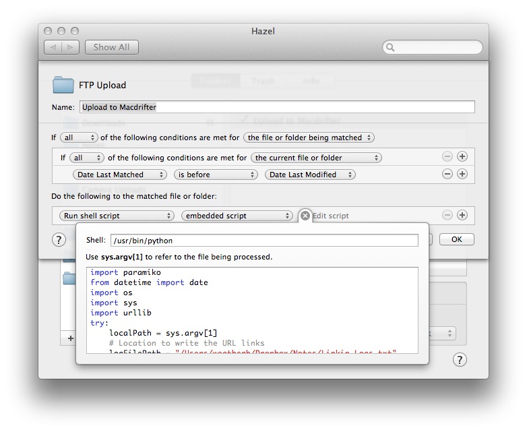Open the Date Last Modified value dropdown
This screenshot has width=527, height=432.
pyautogui.click(x=310, y=175)
